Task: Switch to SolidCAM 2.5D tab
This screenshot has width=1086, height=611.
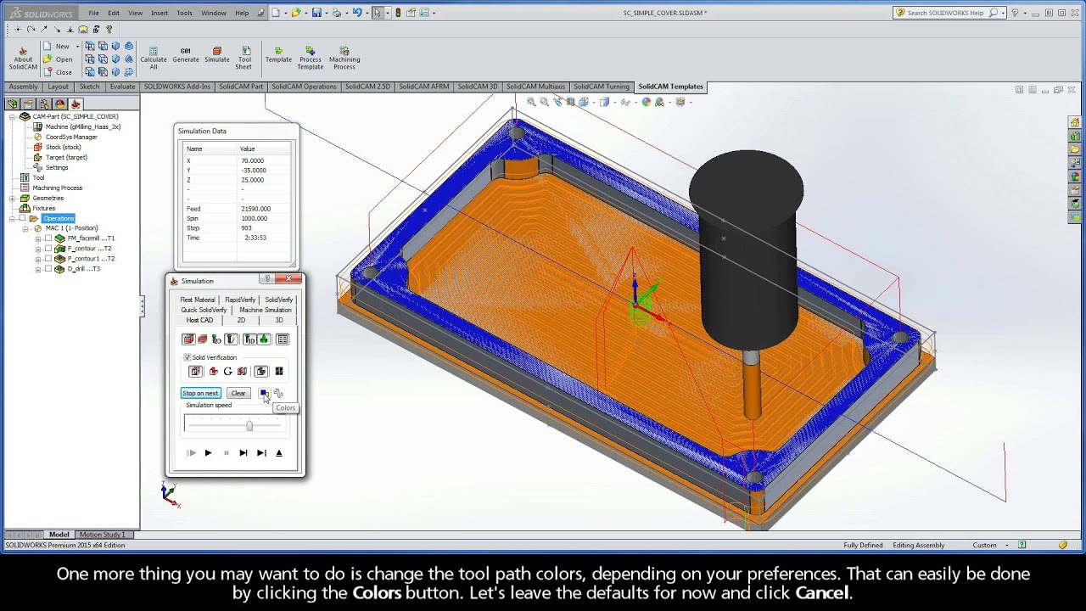Action: tap(368, 87)
